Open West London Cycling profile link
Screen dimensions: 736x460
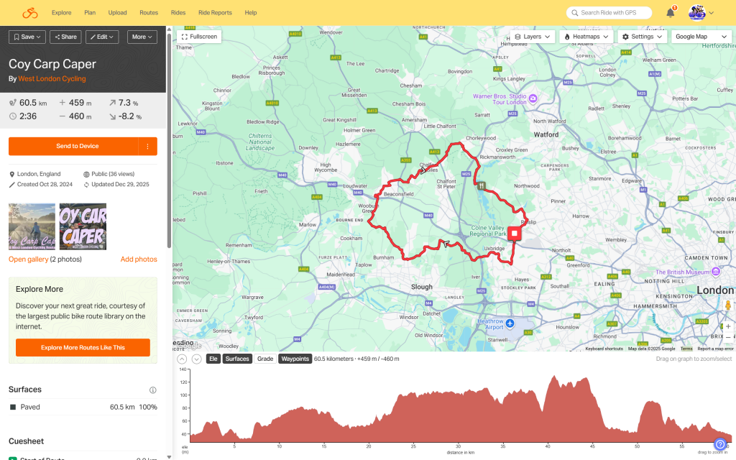point(52,78)
